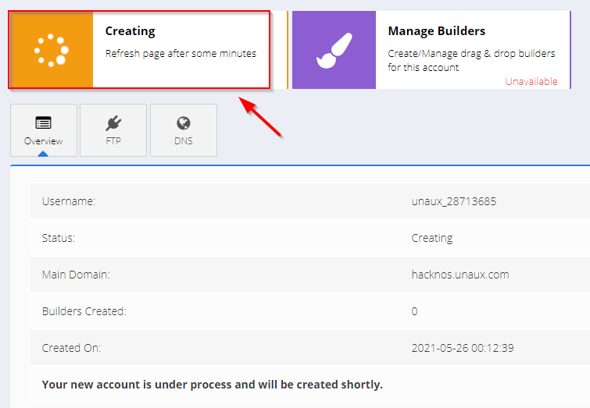The height and width of the screenshot is (408, 590).
Task: Click the Overview list icon
Action: point(43,122)
